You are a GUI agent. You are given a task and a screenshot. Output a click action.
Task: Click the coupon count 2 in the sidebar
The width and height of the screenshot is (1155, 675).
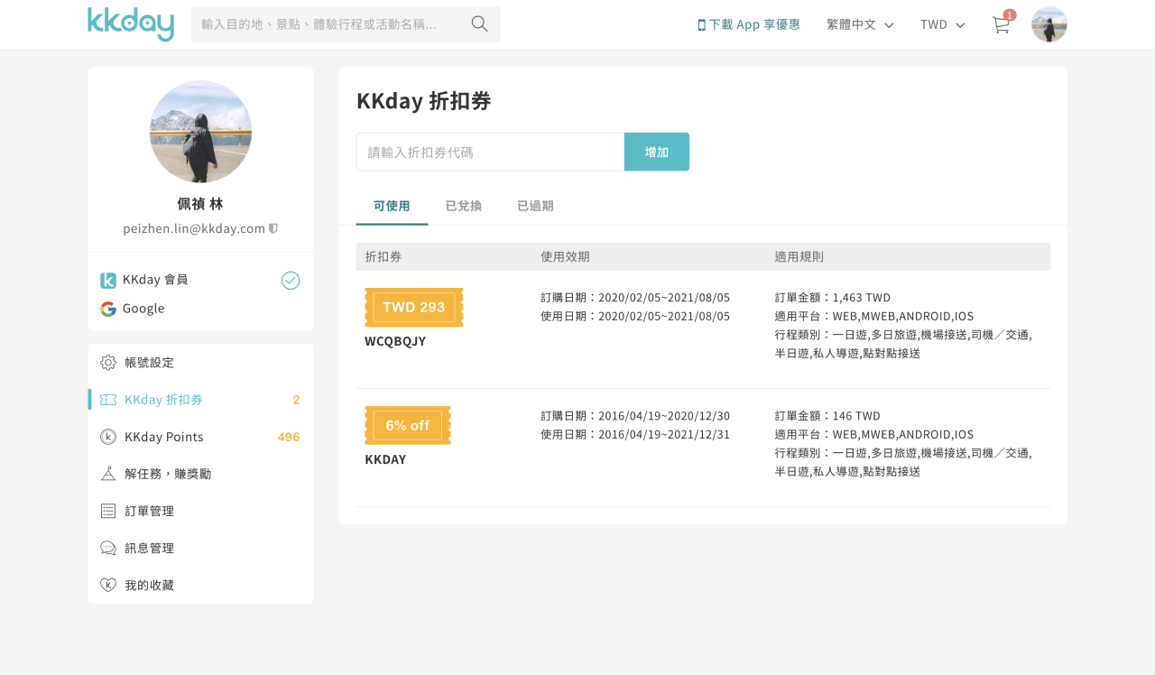point(296,400)
